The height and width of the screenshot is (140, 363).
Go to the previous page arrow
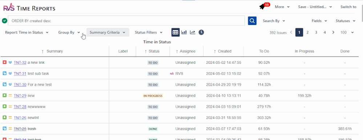point(291,32)
